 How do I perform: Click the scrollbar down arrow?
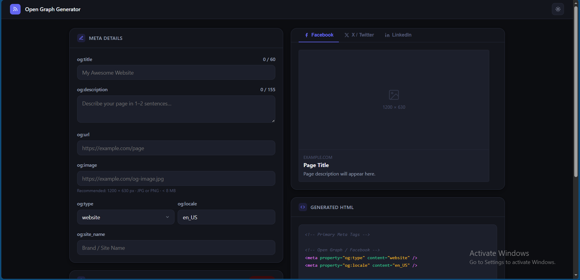click(x=576, y=275)
